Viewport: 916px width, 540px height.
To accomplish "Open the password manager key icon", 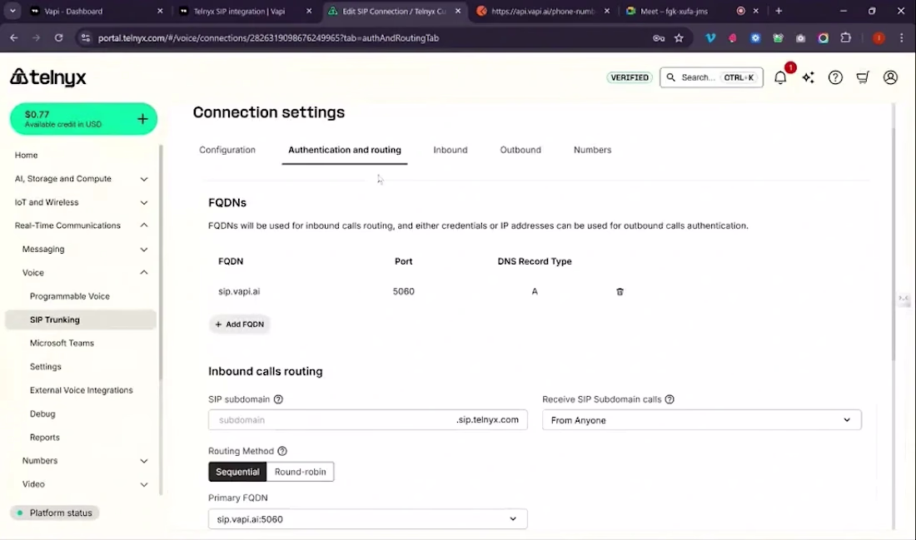I will pyautogui.click(x=659, y=38).
